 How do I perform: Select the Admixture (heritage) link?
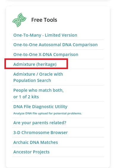[x=35, y=64]
